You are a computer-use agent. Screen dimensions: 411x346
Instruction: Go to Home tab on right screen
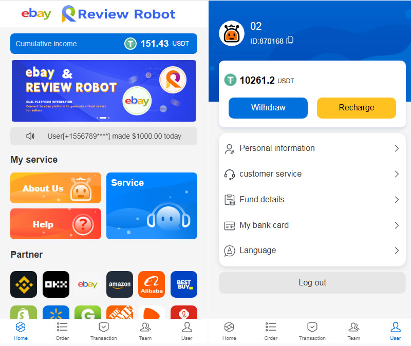229,331
